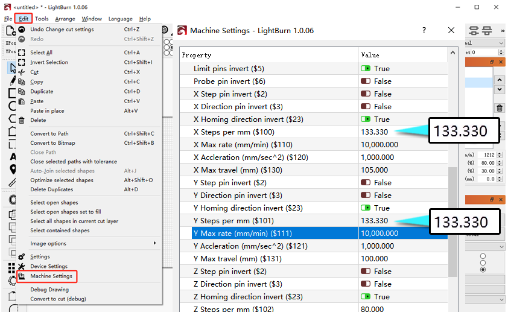This screenshot has width=508, height=312.
Task: Click the gear Settings icon in the Edit menu
Action: coord(22,256)
